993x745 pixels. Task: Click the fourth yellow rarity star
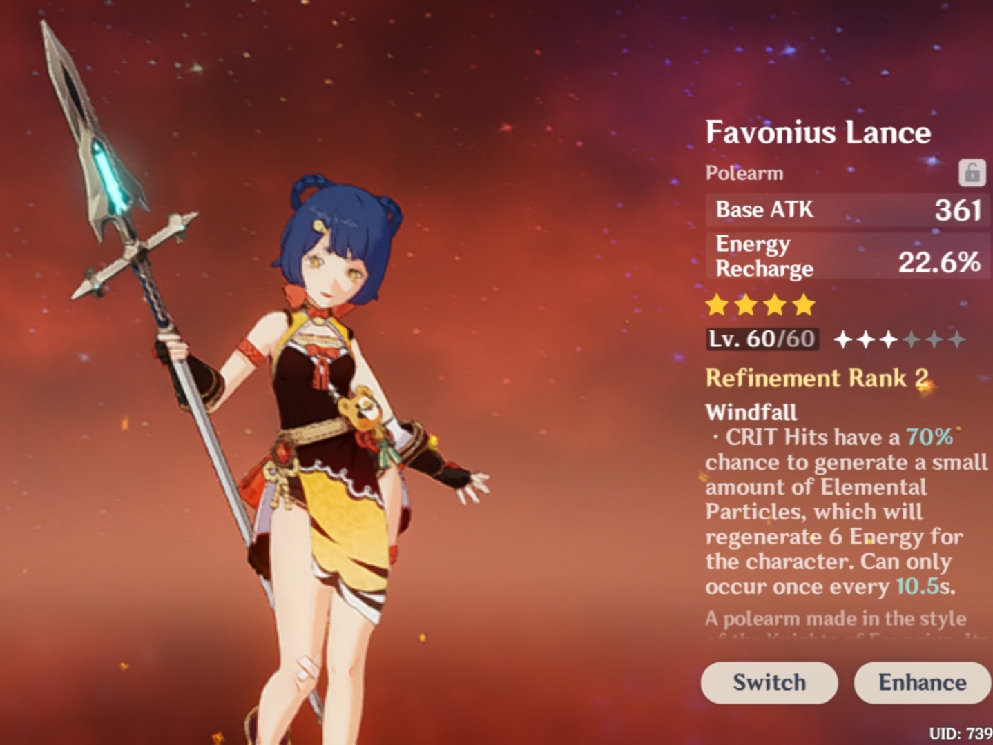804,304
